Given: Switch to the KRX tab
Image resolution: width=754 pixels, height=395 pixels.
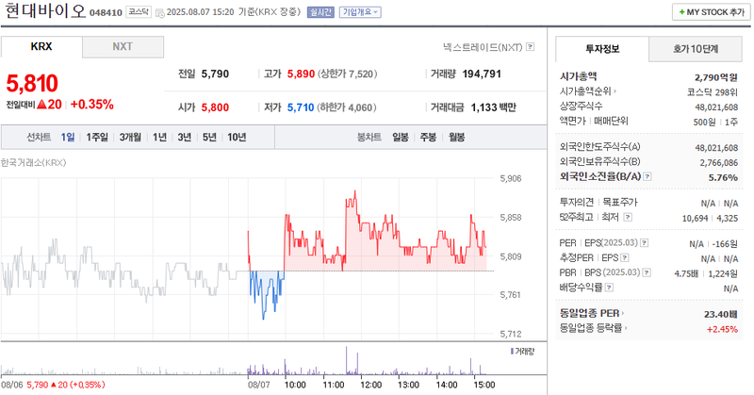Looking at the screenshot, I should [41, 47].
